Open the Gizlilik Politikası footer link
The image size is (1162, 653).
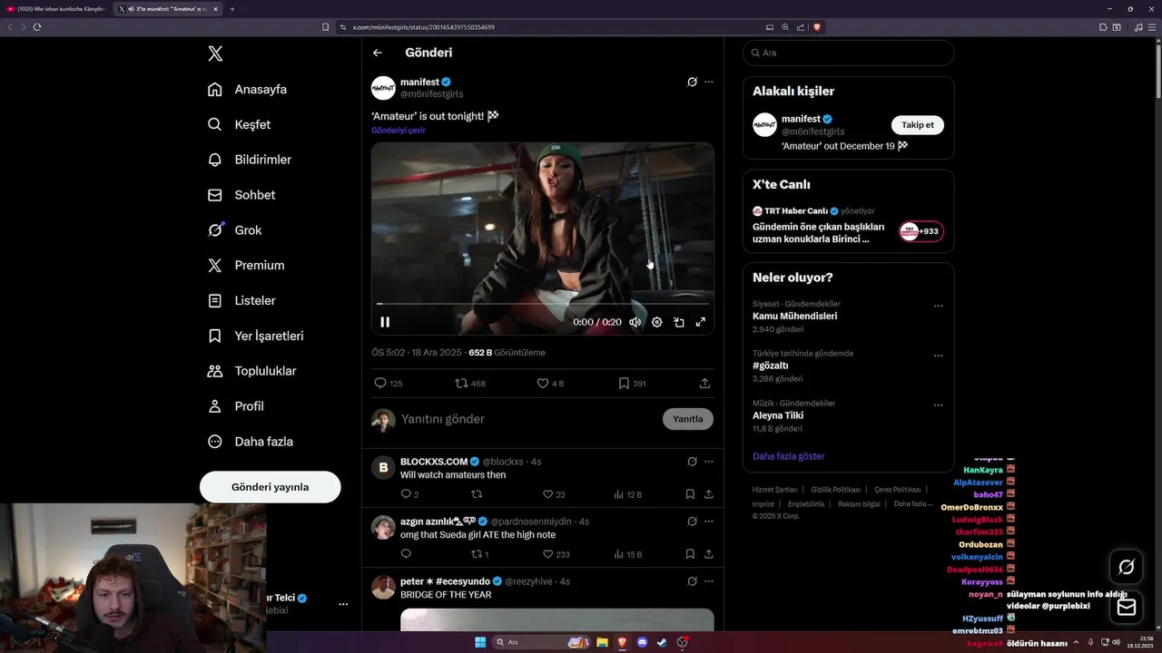tap(835, 490)
